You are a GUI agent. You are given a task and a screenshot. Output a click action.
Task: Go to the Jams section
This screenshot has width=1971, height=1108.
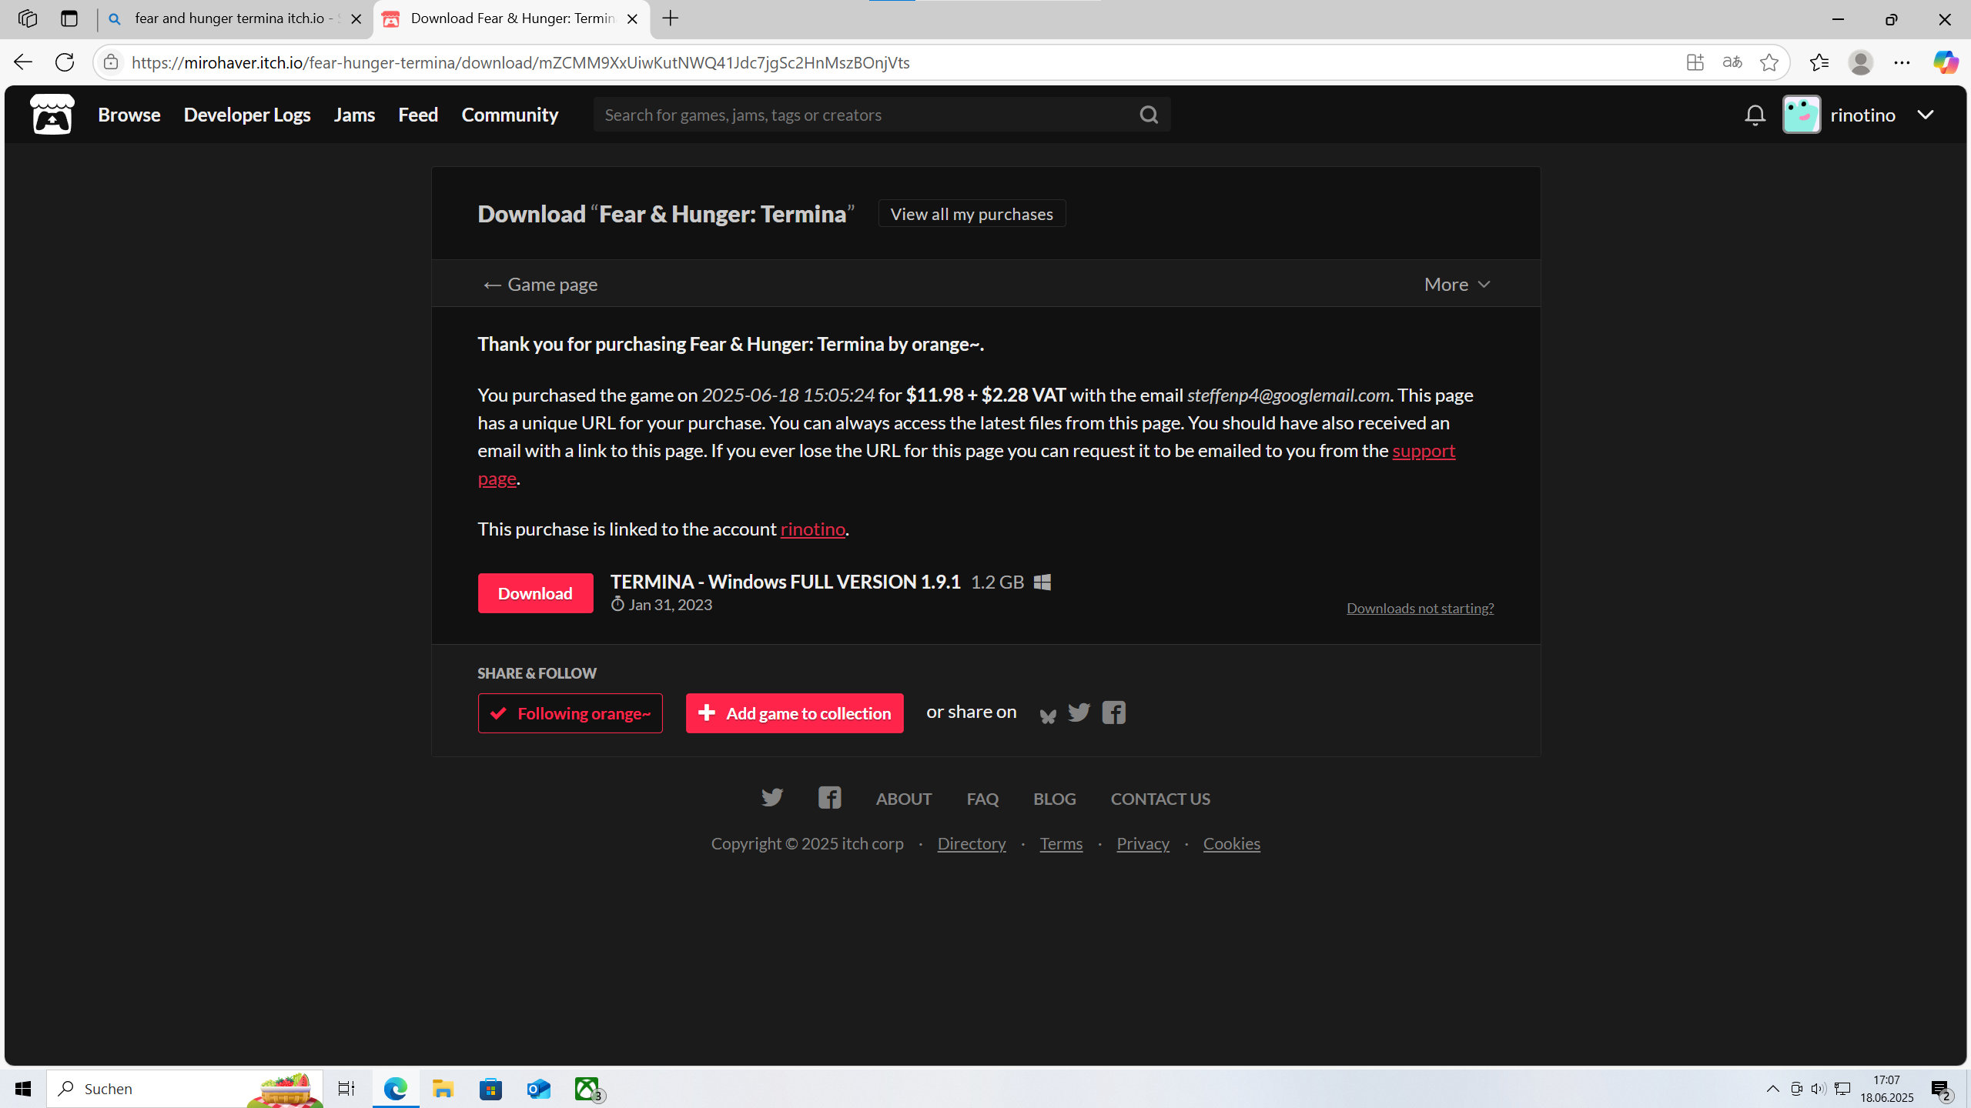[x=354, y=115]
